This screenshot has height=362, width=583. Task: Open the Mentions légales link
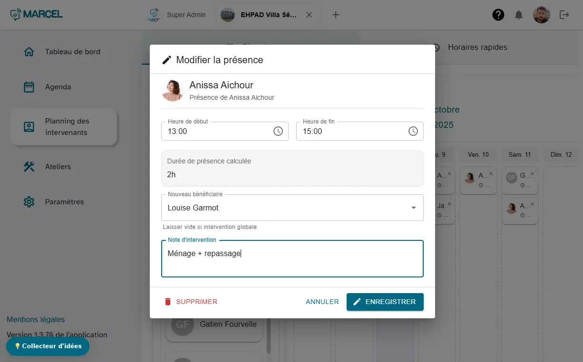pos(36,319)
